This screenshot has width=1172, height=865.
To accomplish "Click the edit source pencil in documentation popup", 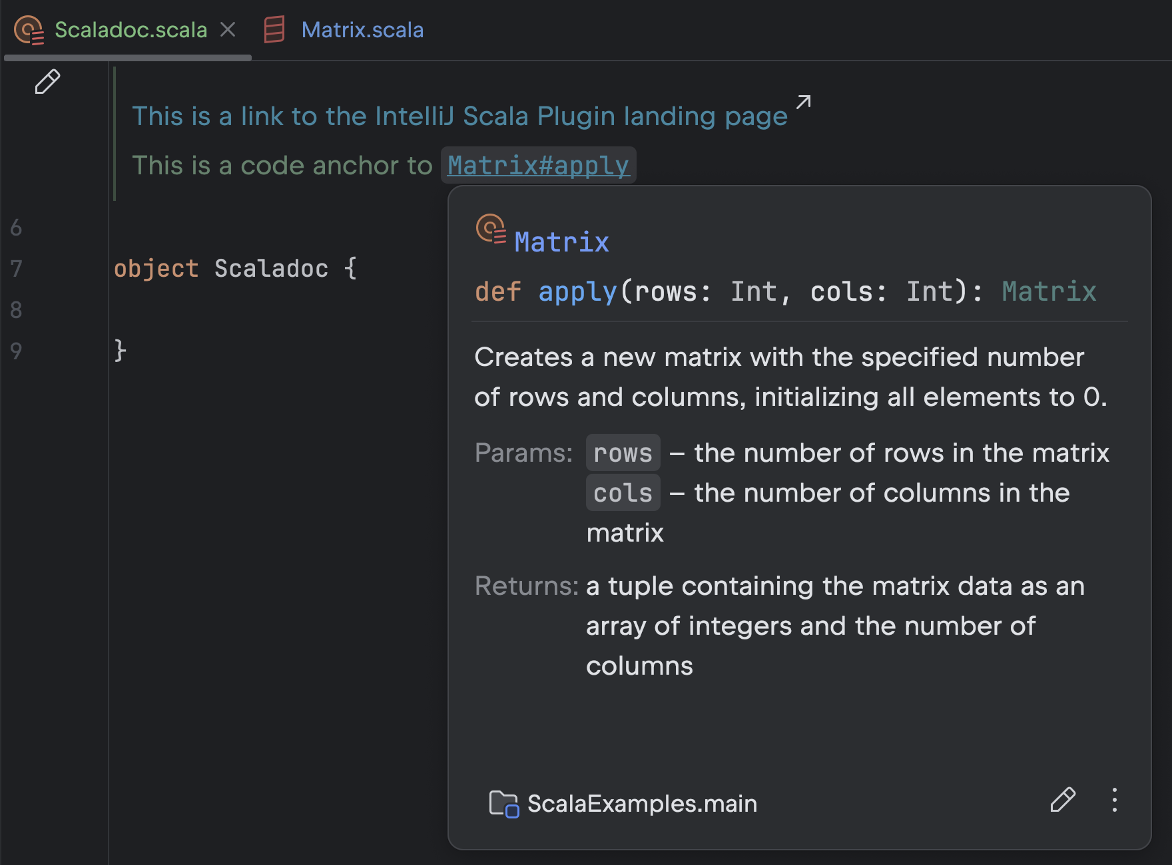I will pos(1063,800).
